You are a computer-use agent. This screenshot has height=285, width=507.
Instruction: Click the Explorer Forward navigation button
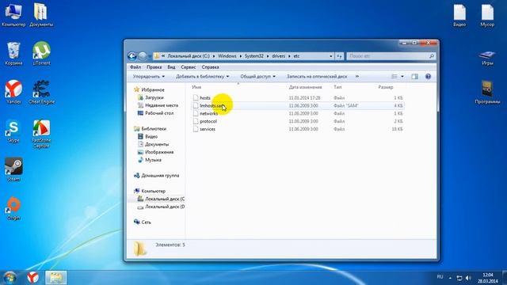[x=143, y=56]
